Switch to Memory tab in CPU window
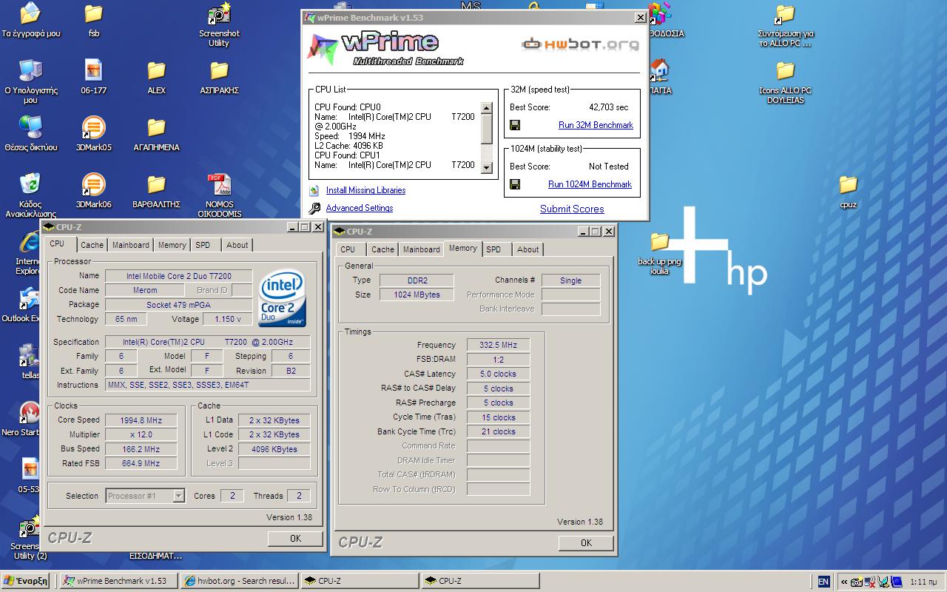 172,245
